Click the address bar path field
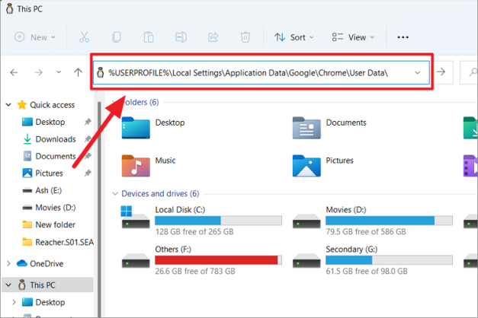The width and height of the screenshot is (478, 318). (x=252, y=72)
